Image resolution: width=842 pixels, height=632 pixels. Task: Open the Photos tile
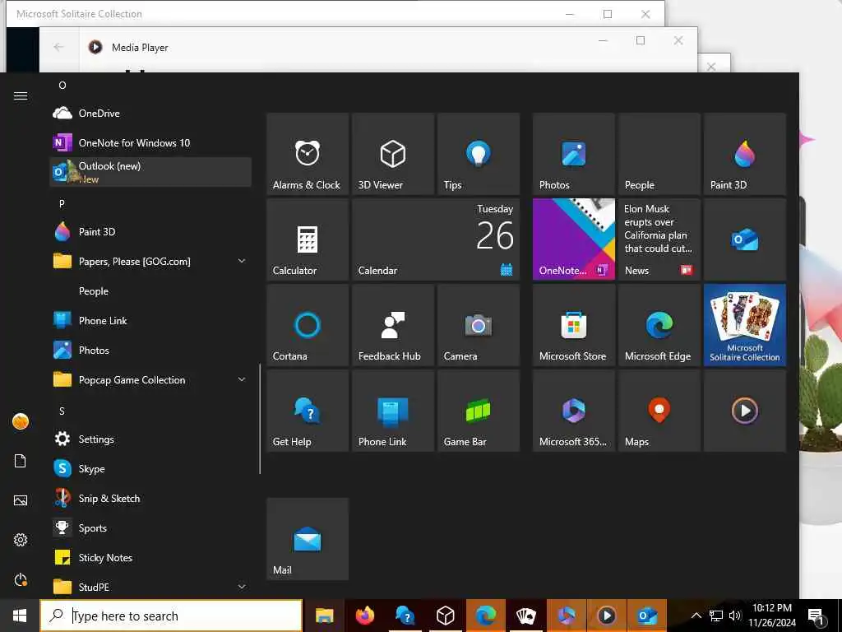point(573,154)
